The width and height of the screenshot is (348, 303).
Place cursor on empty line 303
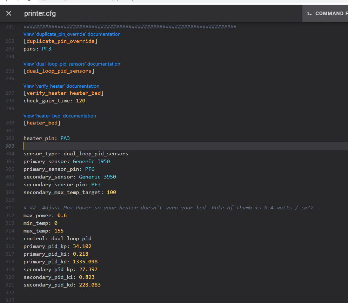tap(186, 146)
